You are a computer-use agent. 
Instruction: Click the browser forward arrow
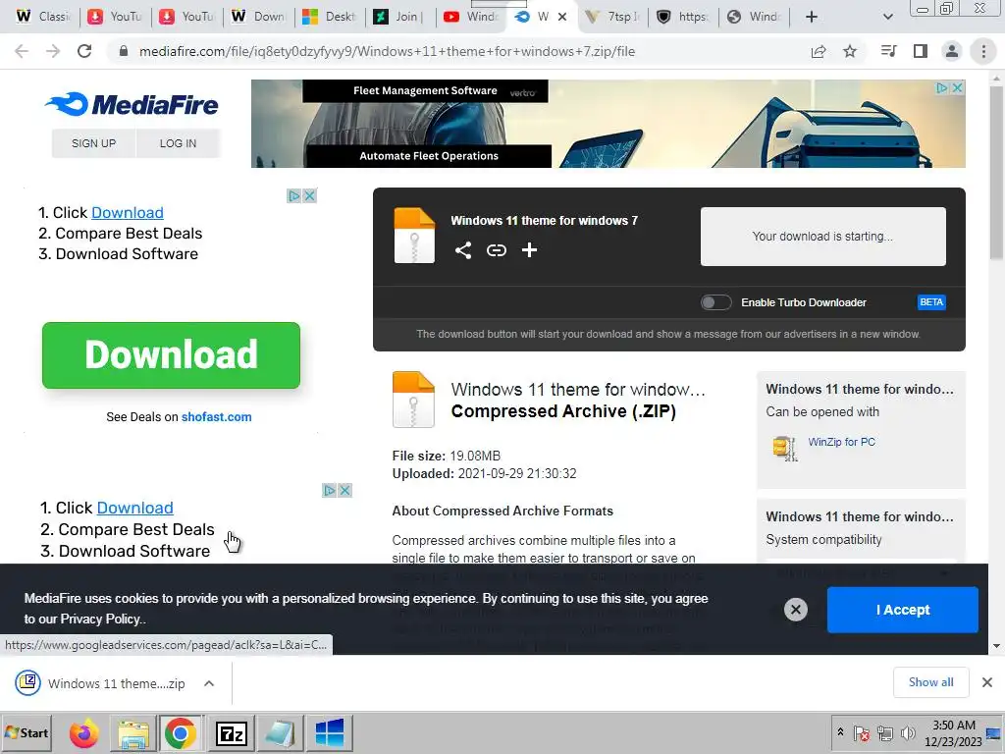coord(53,51)
